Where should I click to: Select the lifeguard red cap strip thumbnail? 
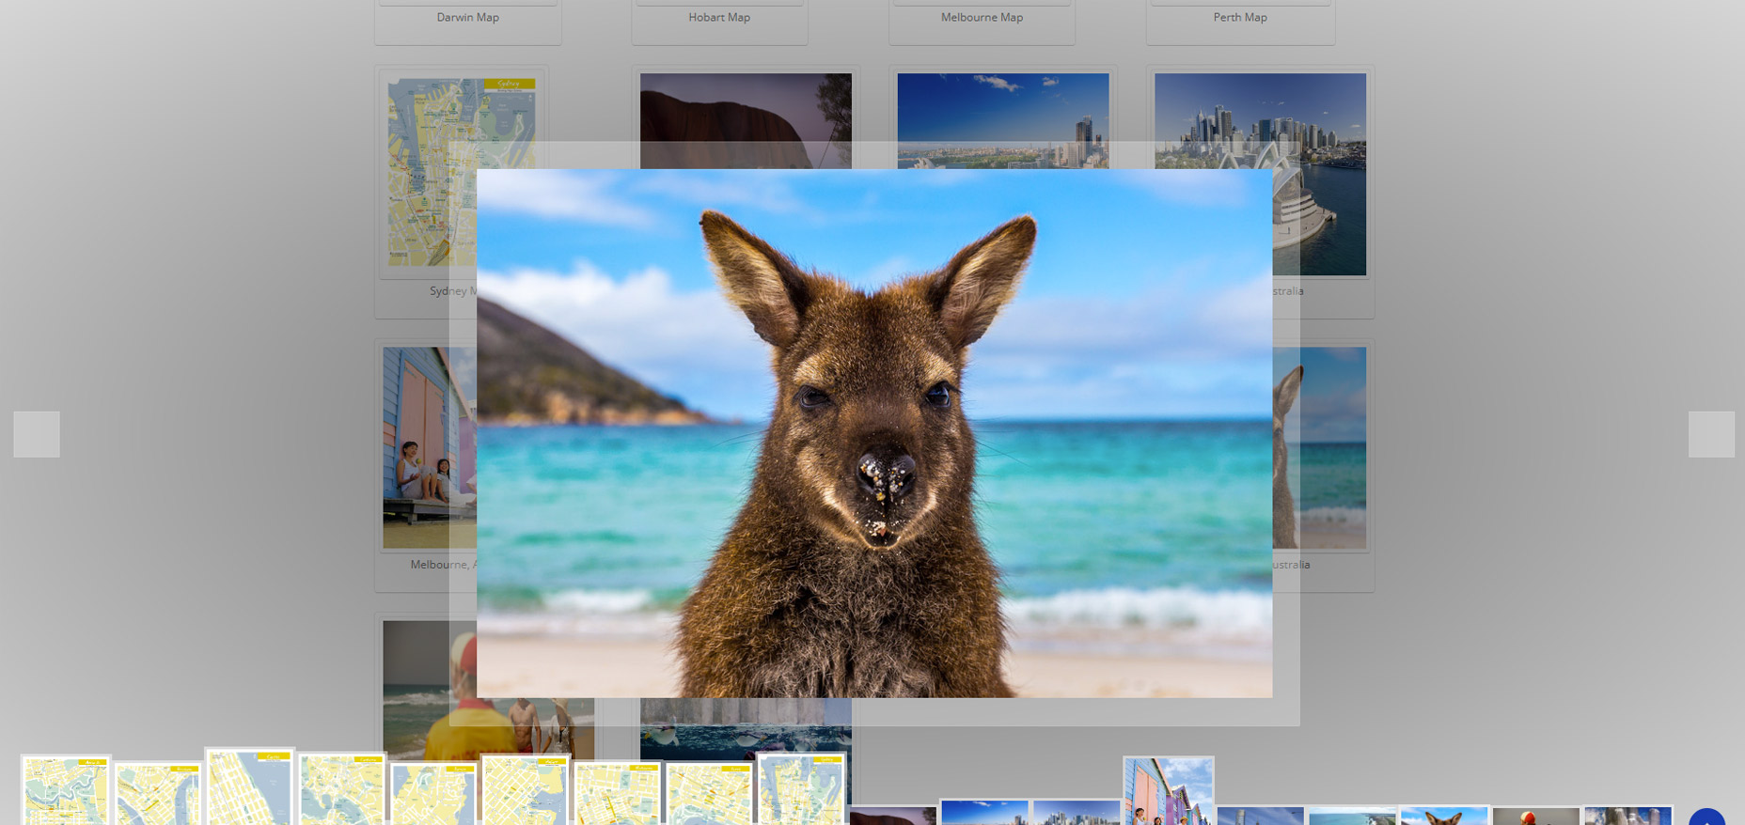coord(1536,816)
